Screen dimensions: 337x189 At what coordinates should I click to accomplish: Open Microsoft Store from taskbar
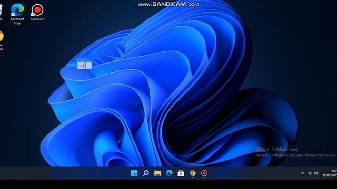[181, 173]
